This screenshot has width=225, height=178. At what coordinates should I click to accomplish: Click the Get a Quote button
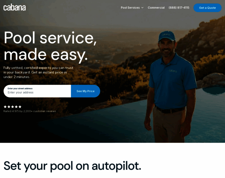207,8
